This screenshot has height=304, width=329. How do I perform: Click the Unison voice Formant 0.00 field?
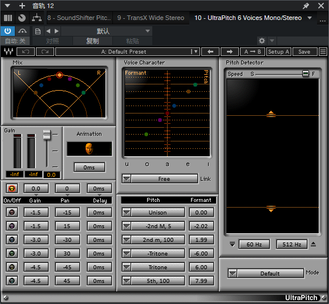pyautogui.click(x=201, y=213)
